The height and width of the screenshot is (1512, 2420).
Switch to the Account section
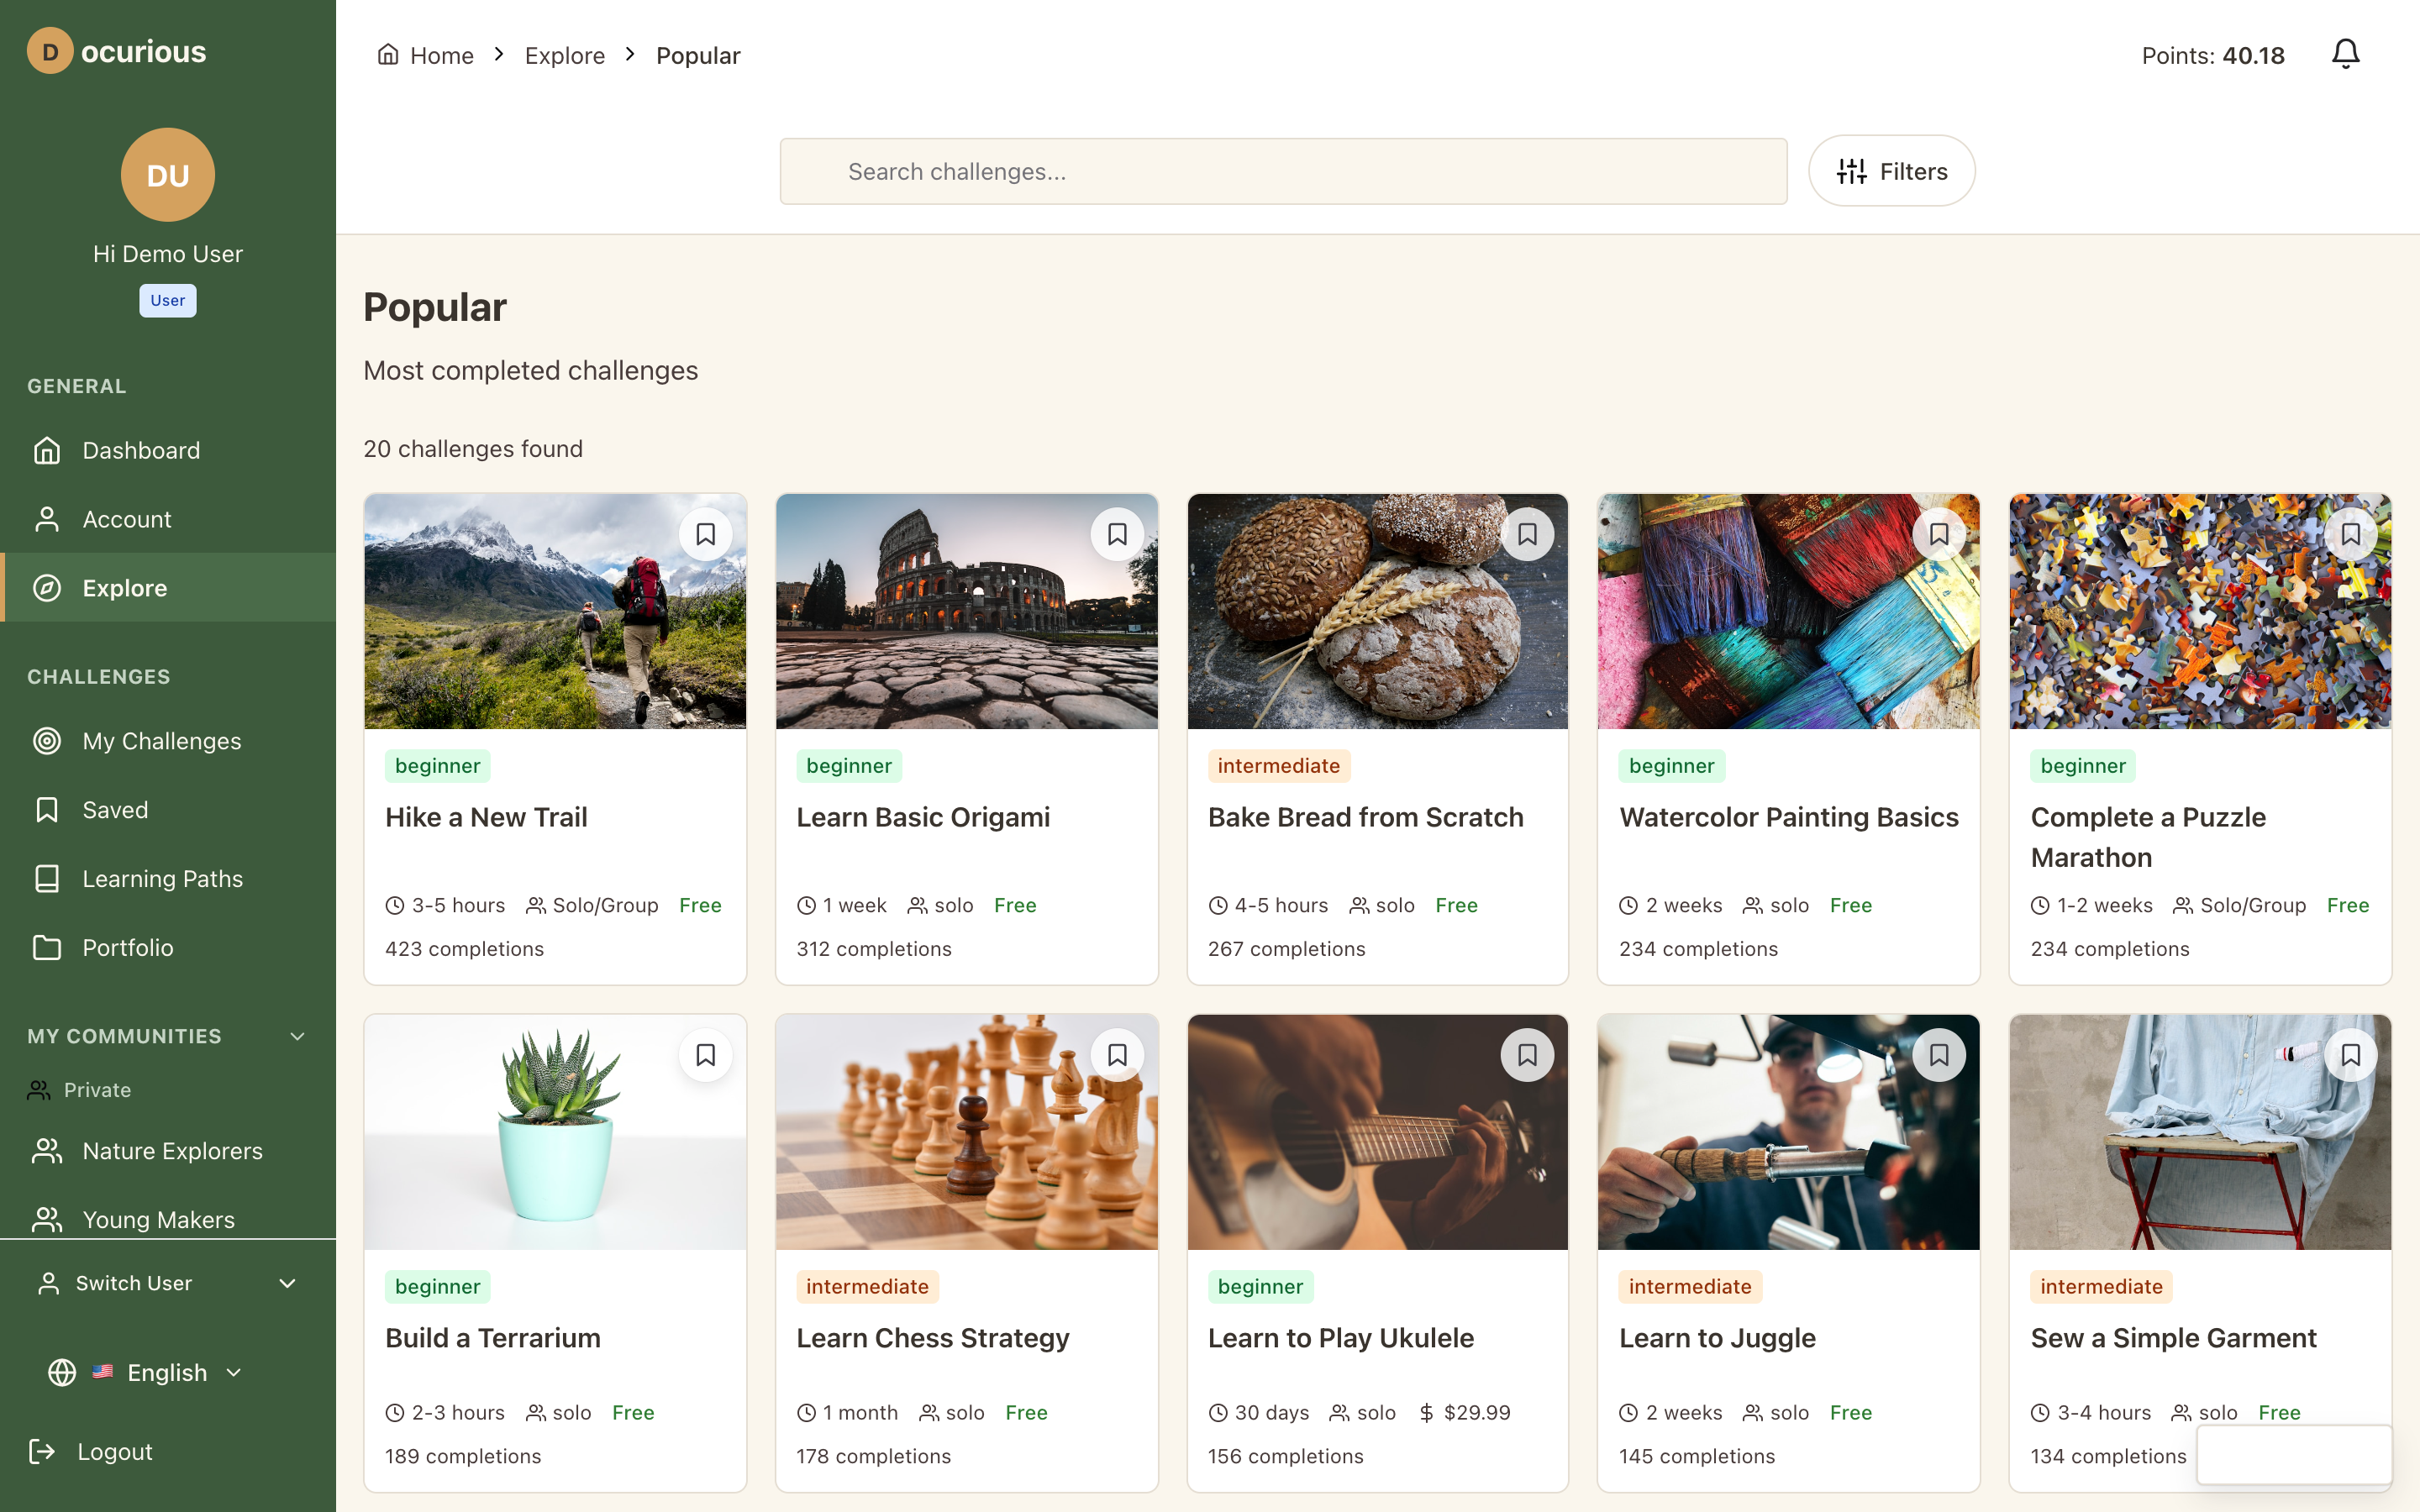click(x=127, y=519)
